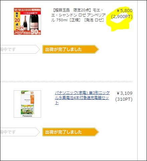The image size is (147, 161).
Task: Open the Moët Rosé champagne product thumbnail
Action: [27, 21]
